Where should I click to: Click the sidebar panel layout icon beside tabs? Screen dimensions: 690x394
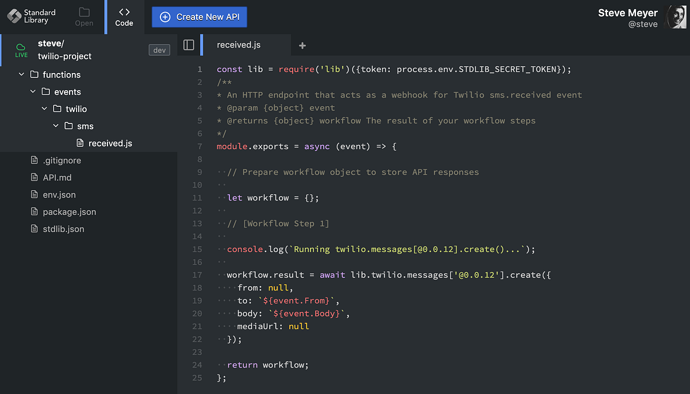(190, 45)
